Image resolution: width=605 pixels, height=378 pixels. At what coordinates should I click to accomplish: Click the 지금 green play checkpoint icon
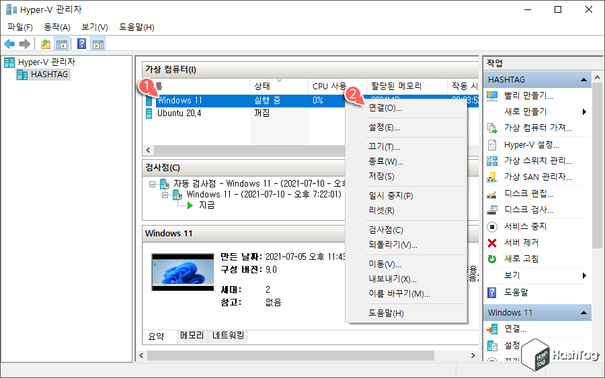(x=190, y=205)
